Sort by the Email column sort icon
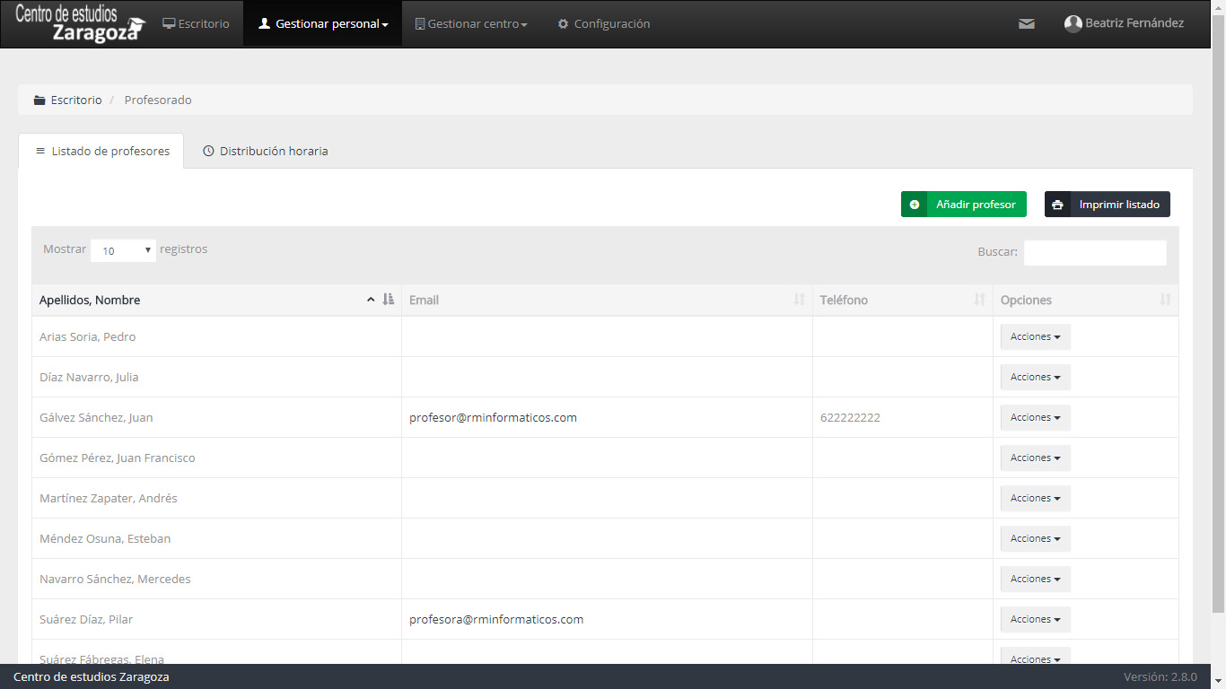 coord(799,300)
